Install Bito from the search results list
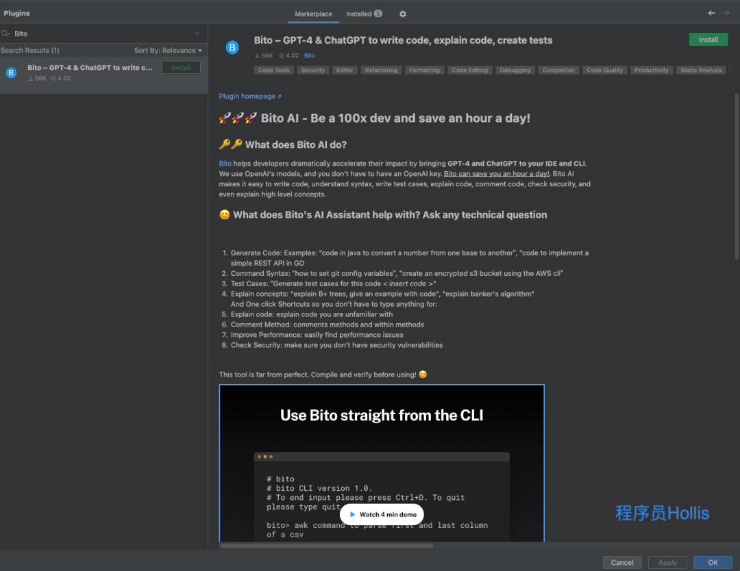The width and height of the screenshot is (740, 571). (x=181, y=67)
